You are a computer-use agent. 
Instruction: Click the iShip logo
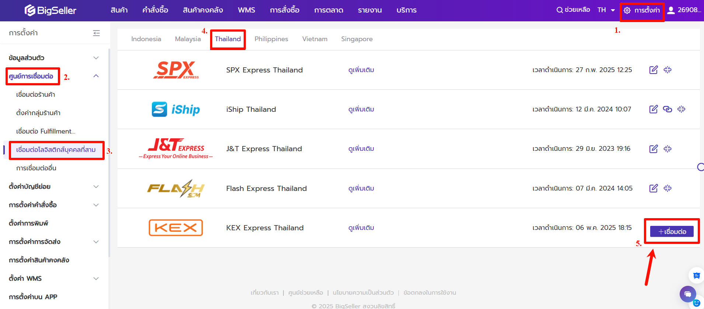pyautogui.click(x=176, y=109)
